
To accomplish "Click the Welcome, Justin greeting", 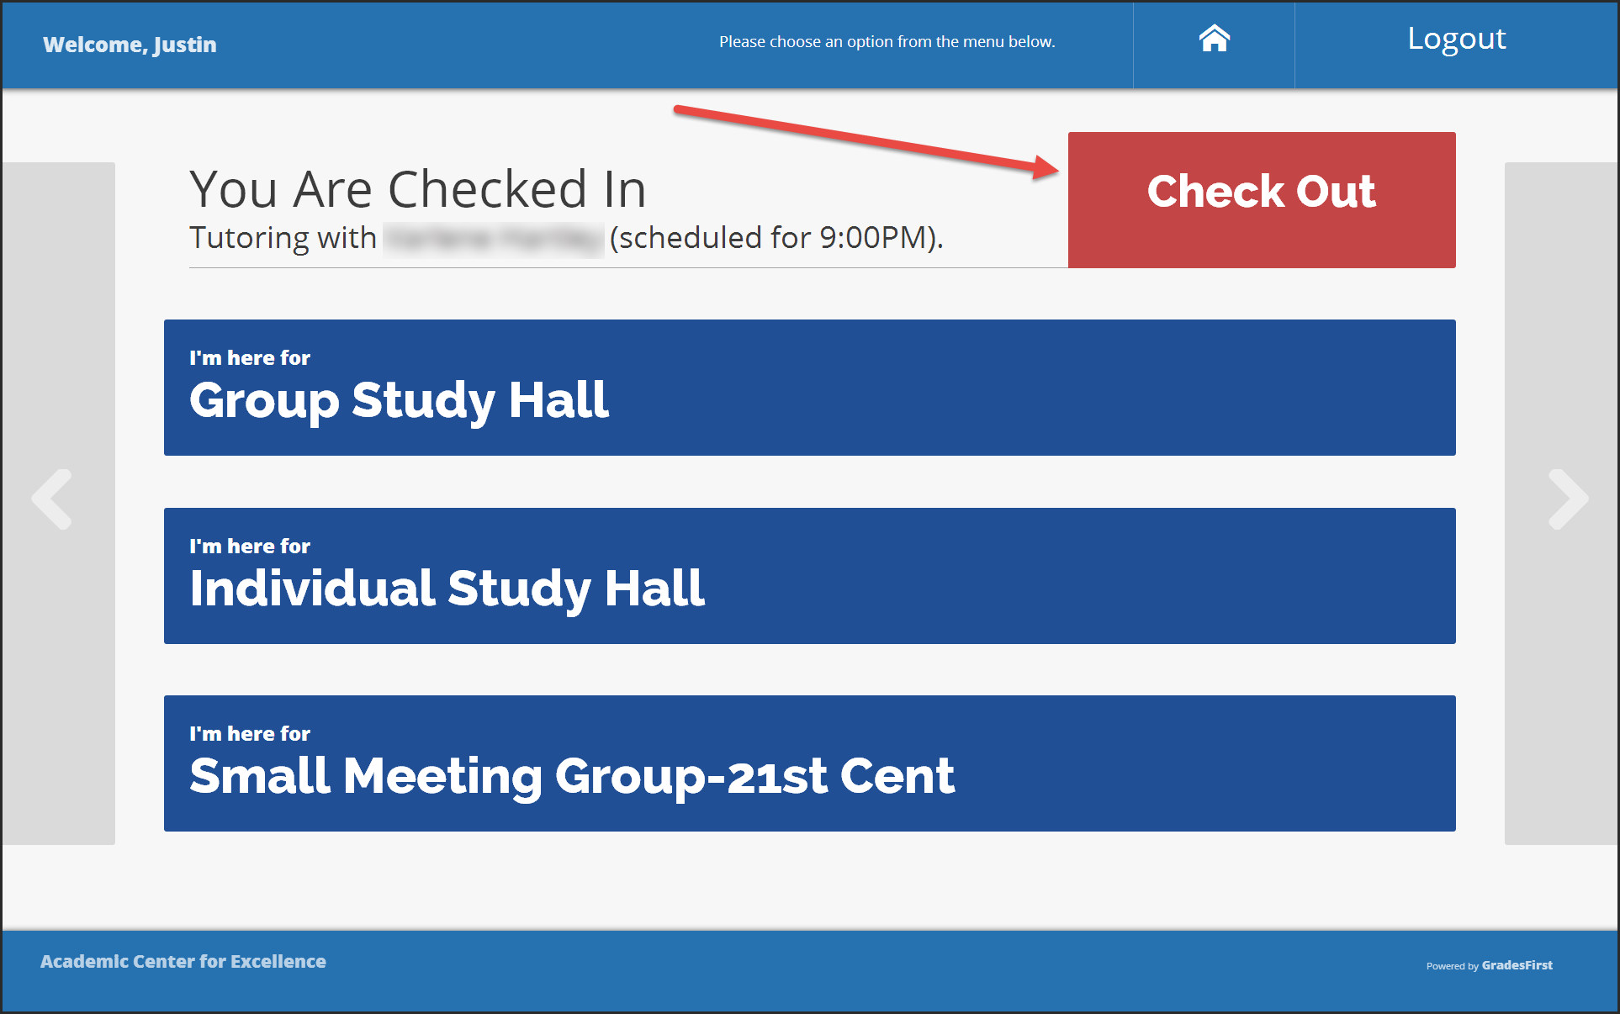I will coord(130,45).
